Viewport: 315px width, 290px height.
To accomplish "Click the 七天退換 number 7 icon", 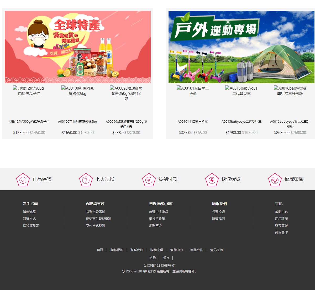I will (86, 179).
